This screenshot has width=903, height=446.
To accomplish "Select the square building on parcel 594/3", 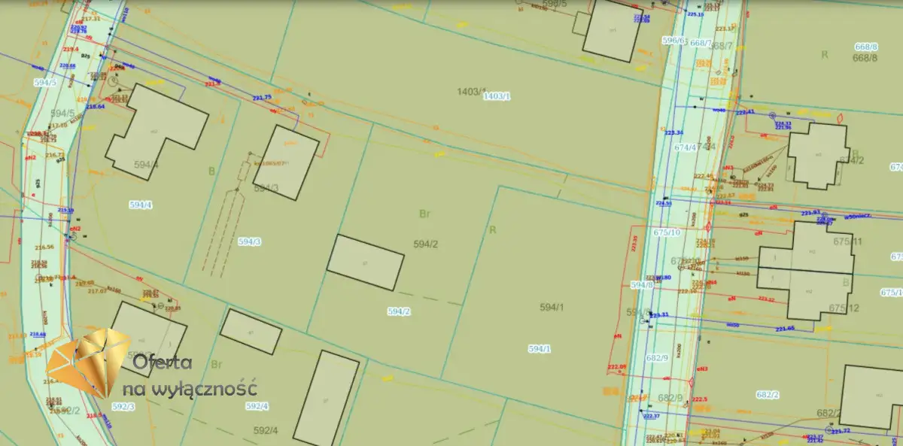I will pos(287,162).
